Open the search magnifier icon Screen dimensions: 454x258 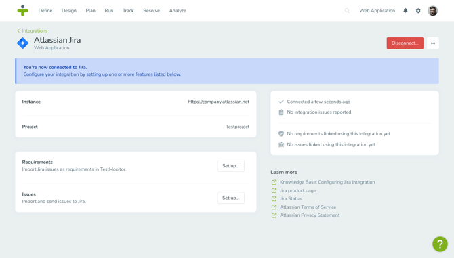coord(347,11)
